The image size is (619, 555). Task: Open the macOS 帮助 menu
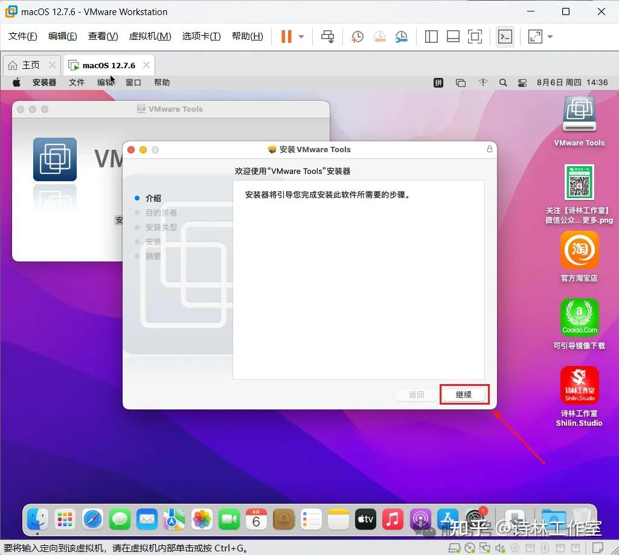[162, 82]
